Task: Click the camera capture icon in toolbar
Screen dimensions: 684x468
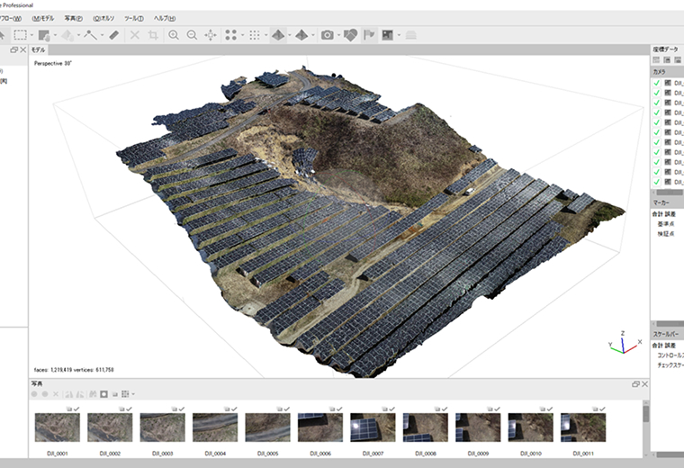Action: click(x=328, y=35)
